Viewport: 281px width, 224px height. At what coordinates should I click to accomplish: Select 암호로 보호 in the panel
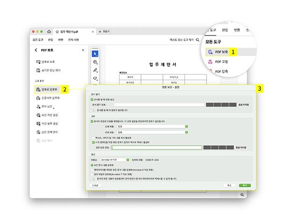[x=45, y=62]
